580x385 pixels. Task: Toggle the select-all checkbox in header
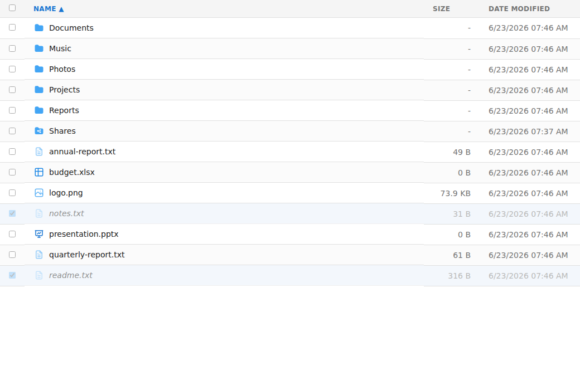tap(12, 8)
